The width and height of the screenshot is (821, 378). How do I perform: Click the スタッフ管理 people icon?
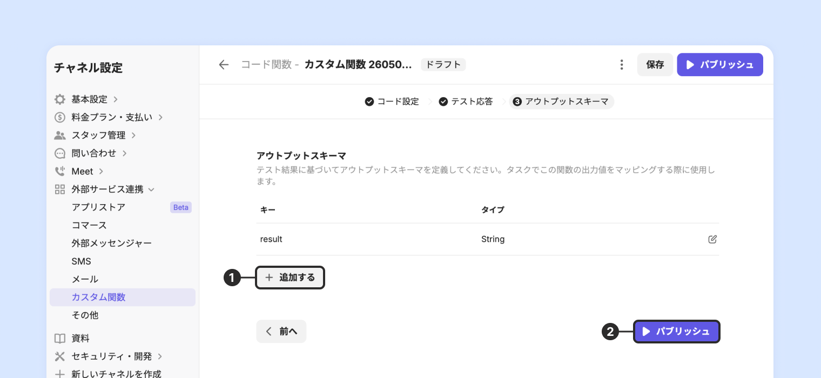click(60, 135)
